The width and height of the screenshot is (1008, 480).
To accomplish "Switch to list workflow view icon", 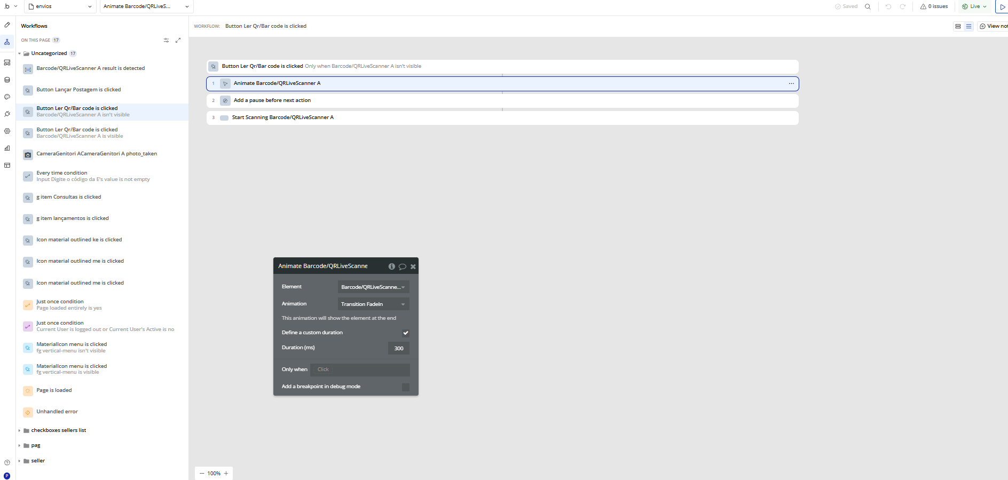I will [x=968, y=26].
